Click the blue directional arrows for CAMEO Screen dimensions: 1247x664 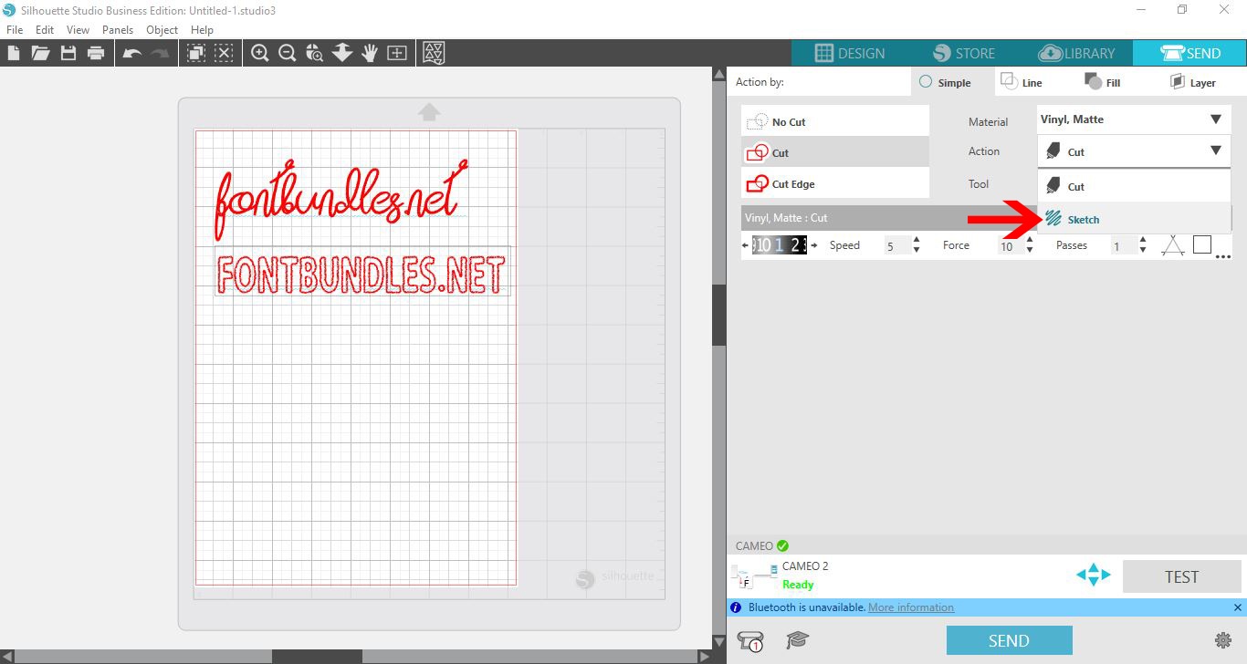point(1094,575)
